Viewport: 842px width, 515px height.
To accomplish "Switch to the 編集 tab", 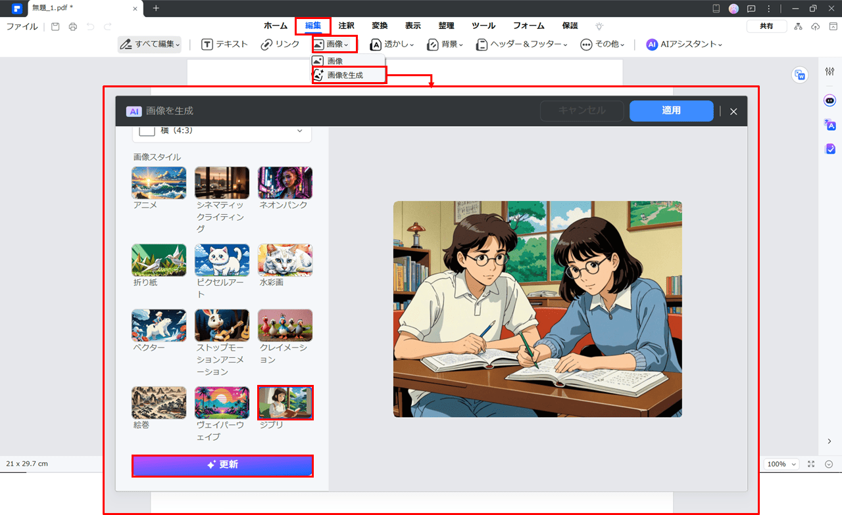I will (x=313, y=26).
